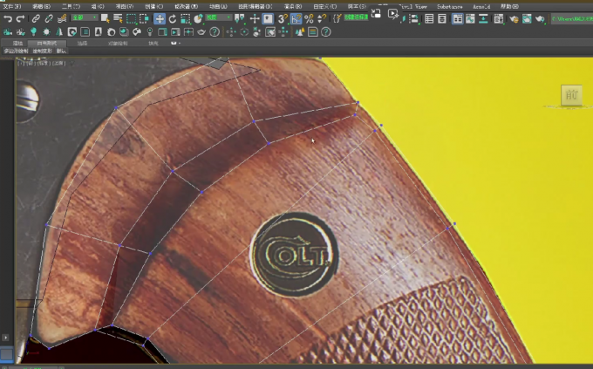Open the 创建(C) Create menu
The image size is (593, 369).
[154, 6]
